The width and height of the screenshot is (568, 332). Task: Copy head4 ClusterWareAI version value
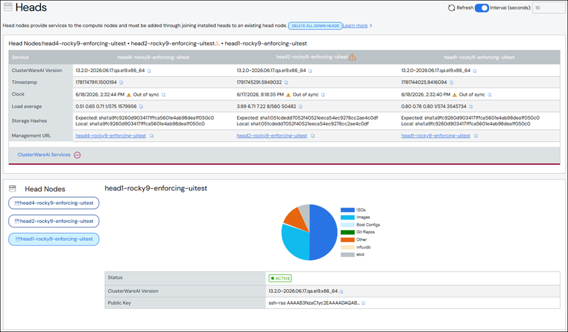tap(149, 71)
